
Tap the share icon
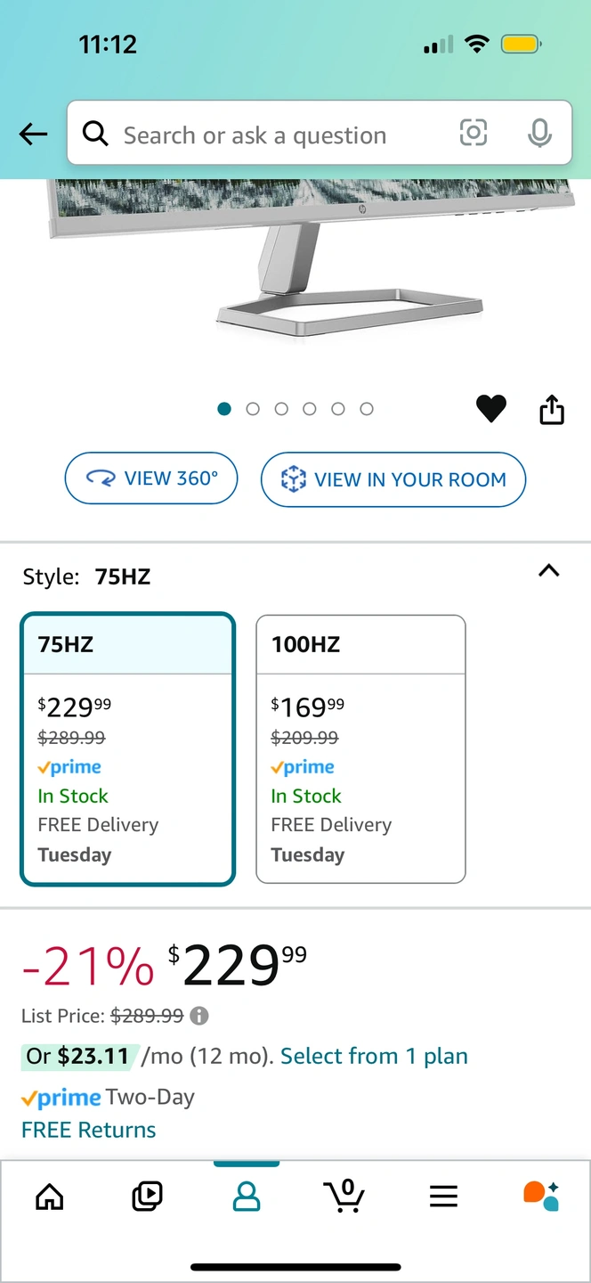coord(552,410)
